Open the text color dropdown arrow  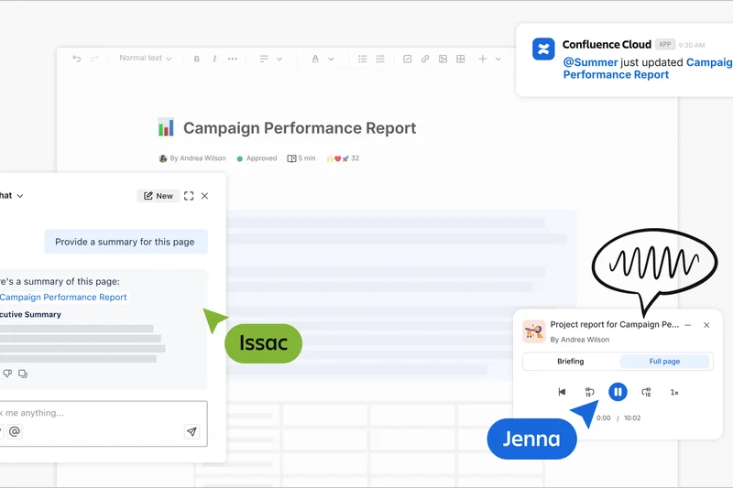point(331,59)
